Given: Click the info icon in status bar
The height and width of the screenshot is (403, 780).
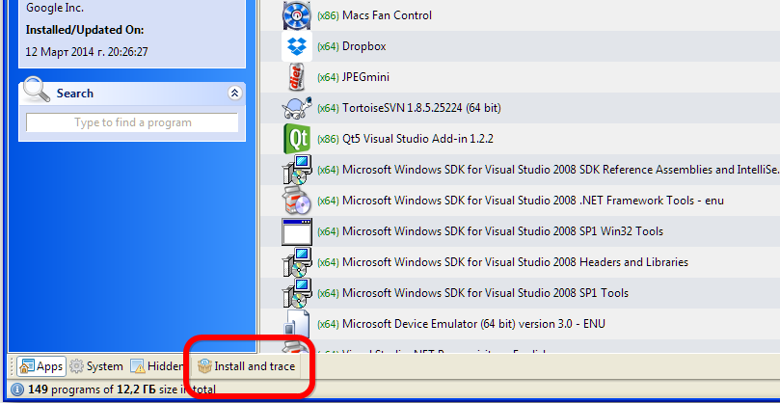Looking at the screenshot, I should [17, 390].
